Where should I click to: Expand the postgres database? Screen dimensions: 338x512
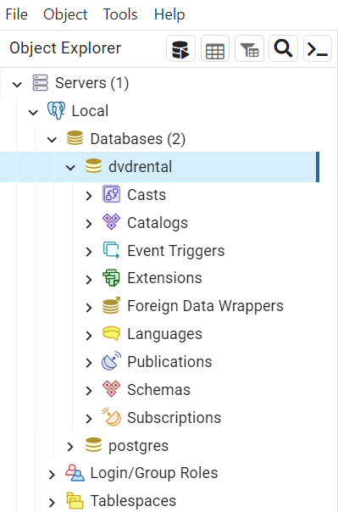pos(70,447)
